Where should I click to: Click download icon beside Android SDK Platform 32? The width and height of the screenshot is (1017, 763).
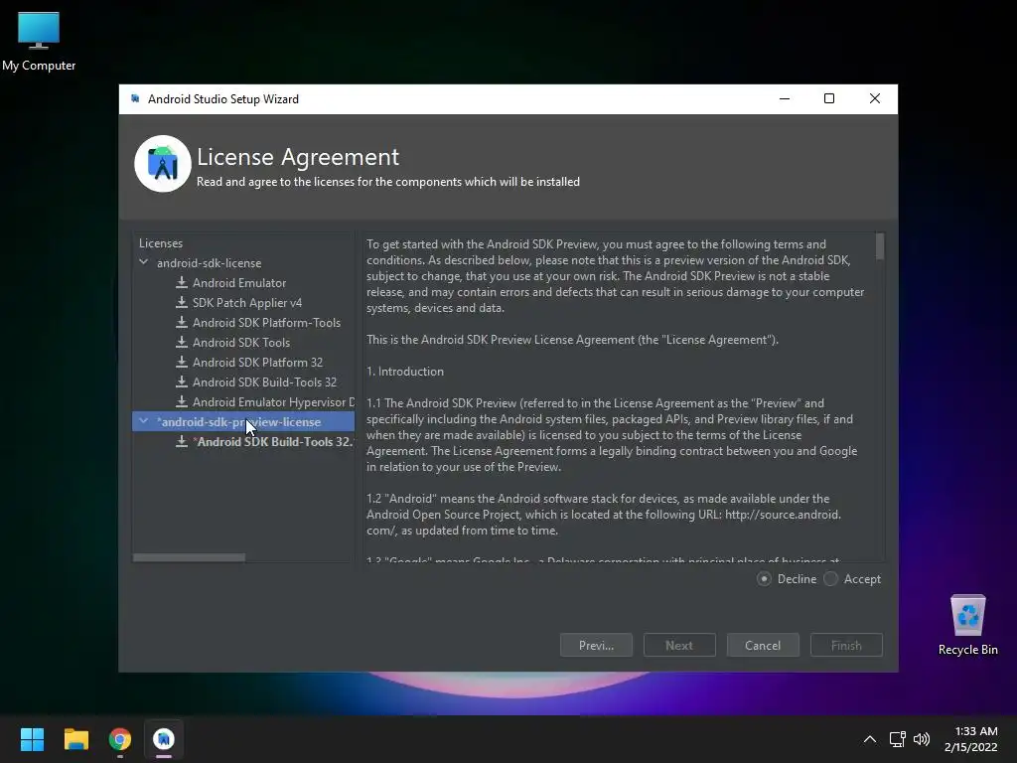click(x=182, y=362)
